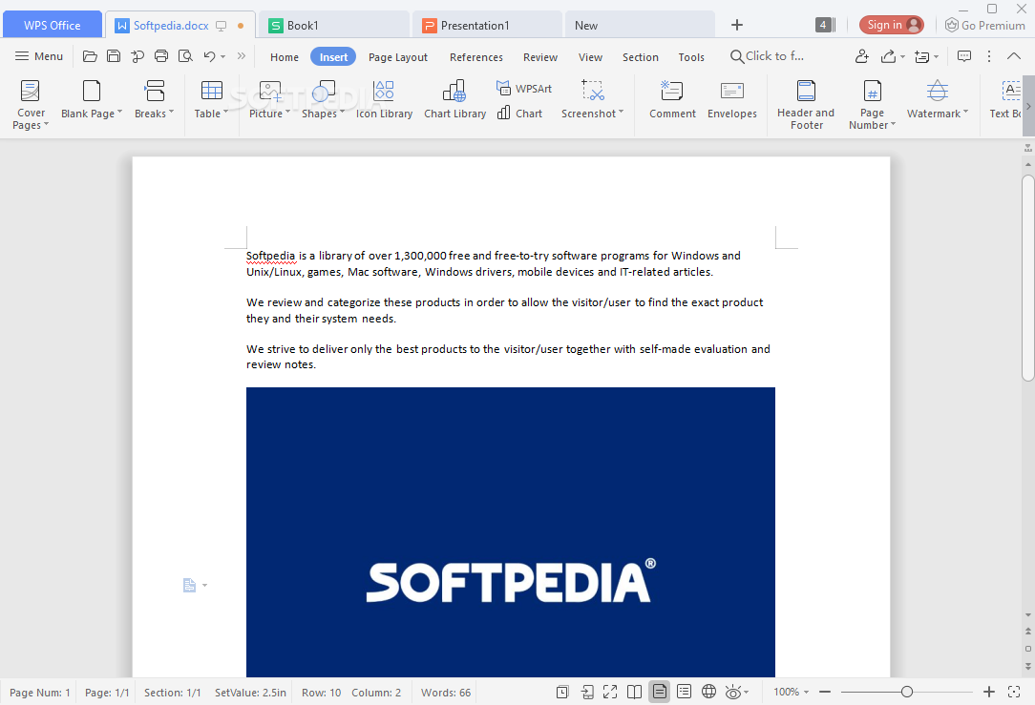
Task: Enable Reading Layout book icon
Action: pos(634,691)
